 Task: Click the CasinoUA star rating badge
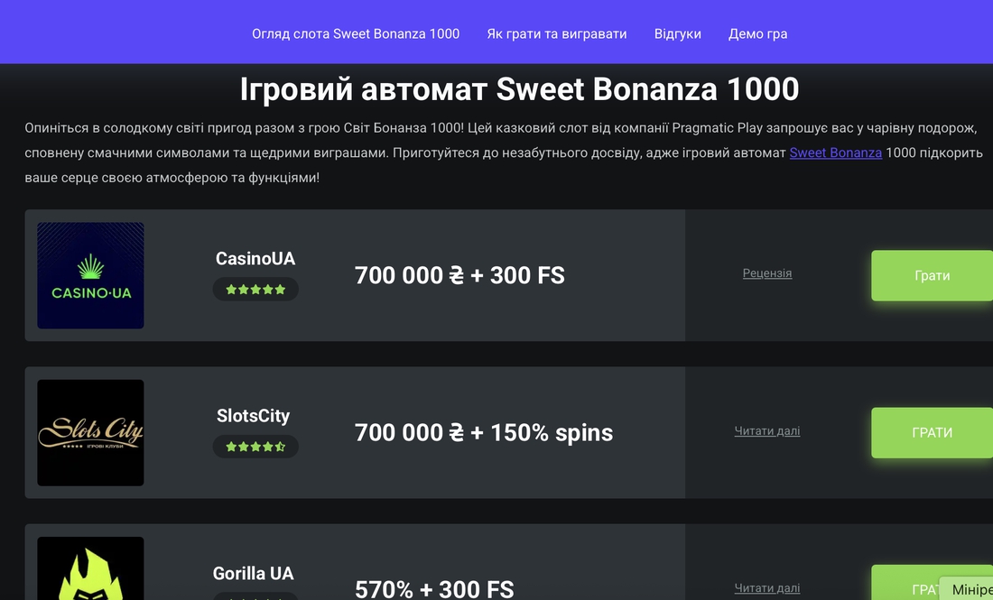coord(255,290)
